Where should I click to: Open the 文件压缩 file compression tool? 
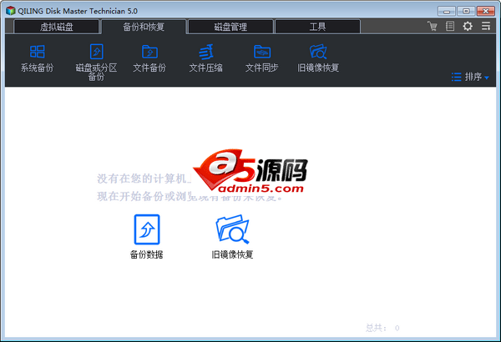[205, 58]
